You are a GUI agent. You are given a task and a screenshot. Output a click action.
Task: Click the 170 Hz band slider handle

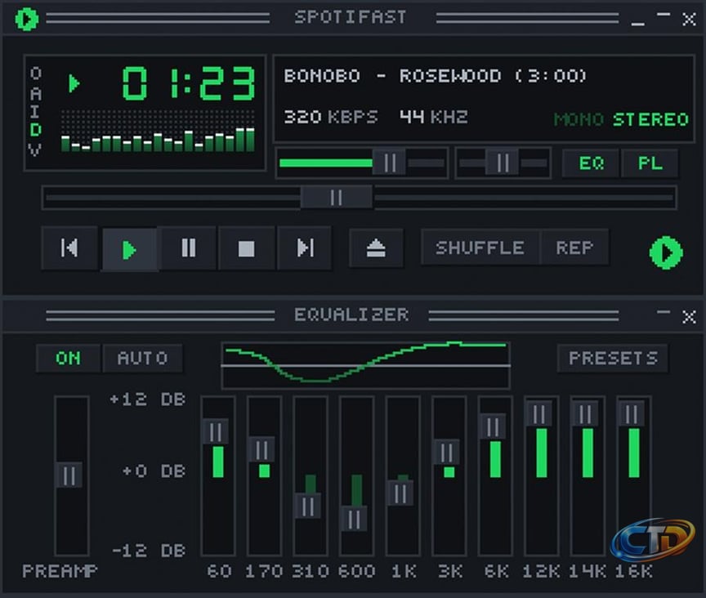click(x=261, y=449)
